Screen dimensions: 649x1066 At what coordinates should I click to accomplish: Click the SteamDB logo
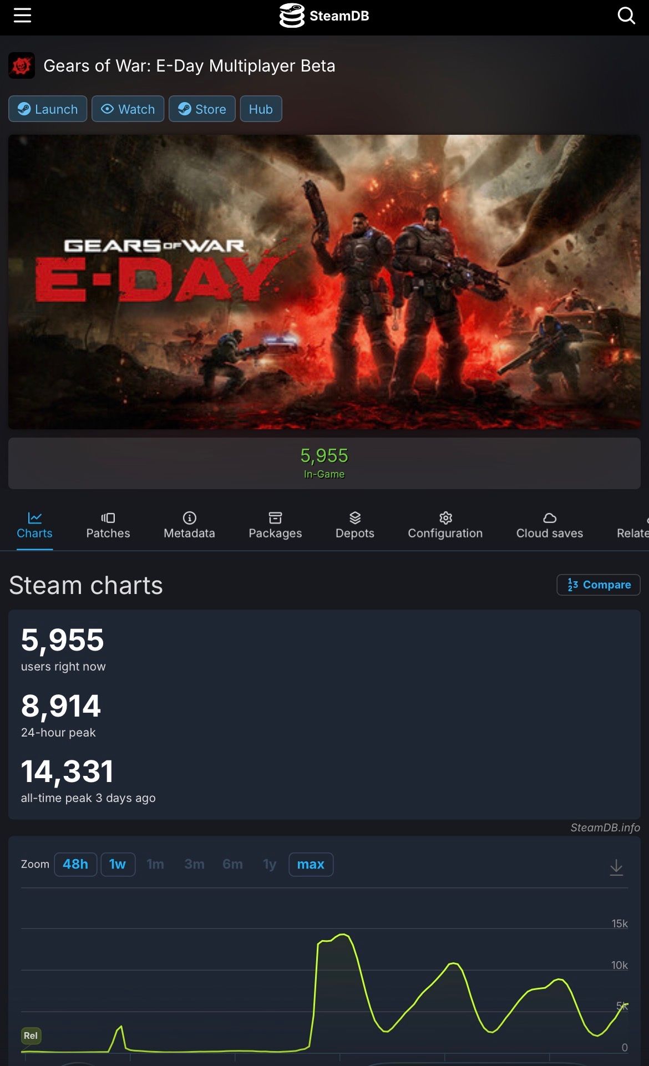point(324,16)
